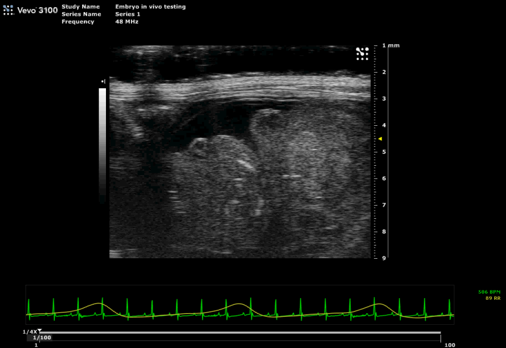Click the transducer orientation marker icon
Viewport: 506px width, 348px height.
(362, 54)
